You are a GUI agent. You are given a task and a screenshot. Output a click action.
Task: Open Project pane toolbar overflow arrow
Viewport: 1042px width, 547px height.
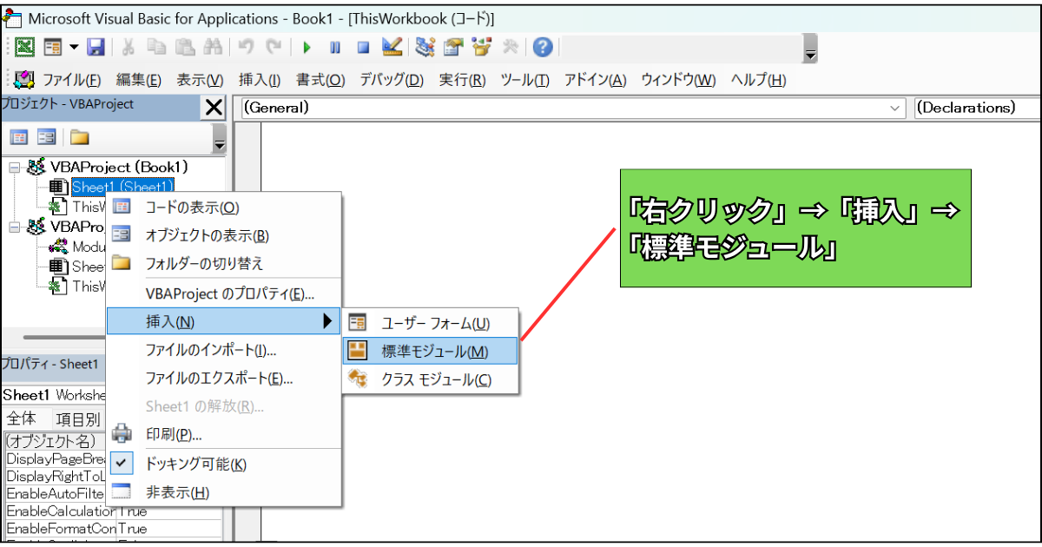tap(220, 138)
